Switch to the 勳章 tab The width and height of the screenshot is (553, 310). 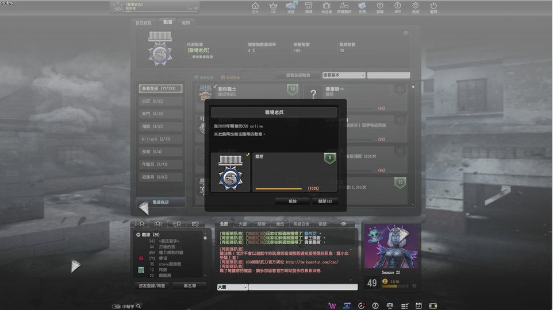tap(168, 22)
